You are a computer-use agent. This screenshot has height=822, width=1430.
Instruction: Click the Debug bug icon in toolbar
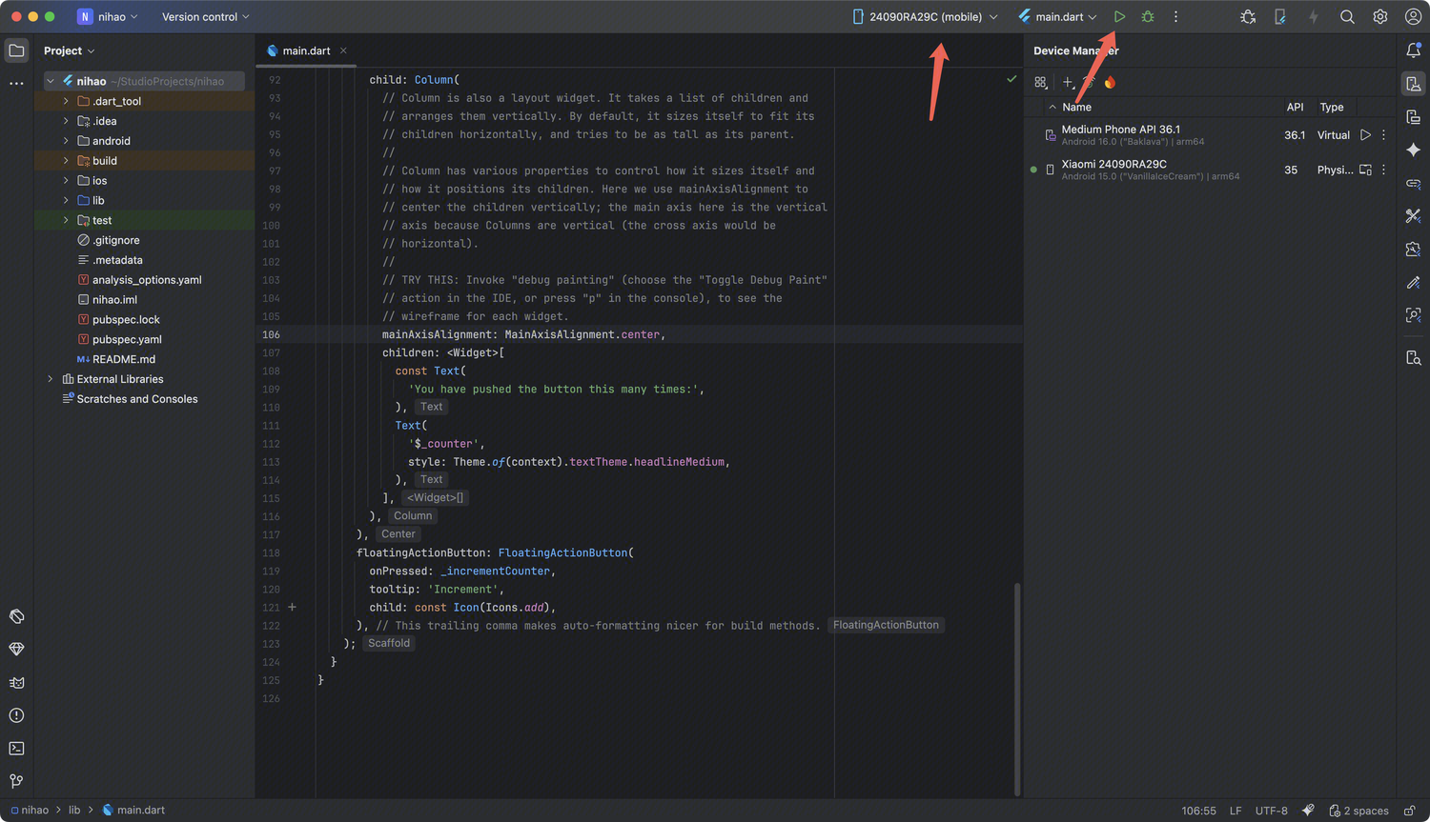1148,17
